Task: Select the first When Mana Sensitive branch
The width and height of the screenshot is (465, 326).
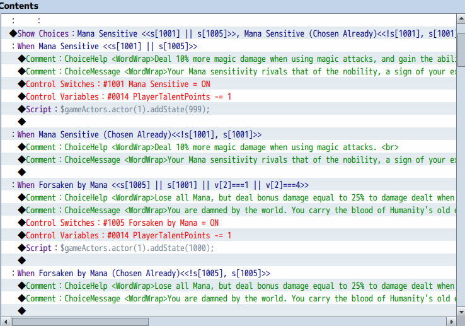Action: pos(107,46)
